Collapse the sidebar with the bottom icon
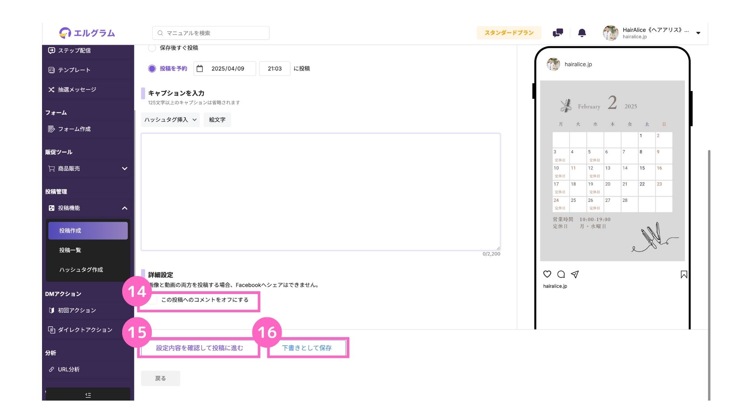 click(x=88, y=395)
